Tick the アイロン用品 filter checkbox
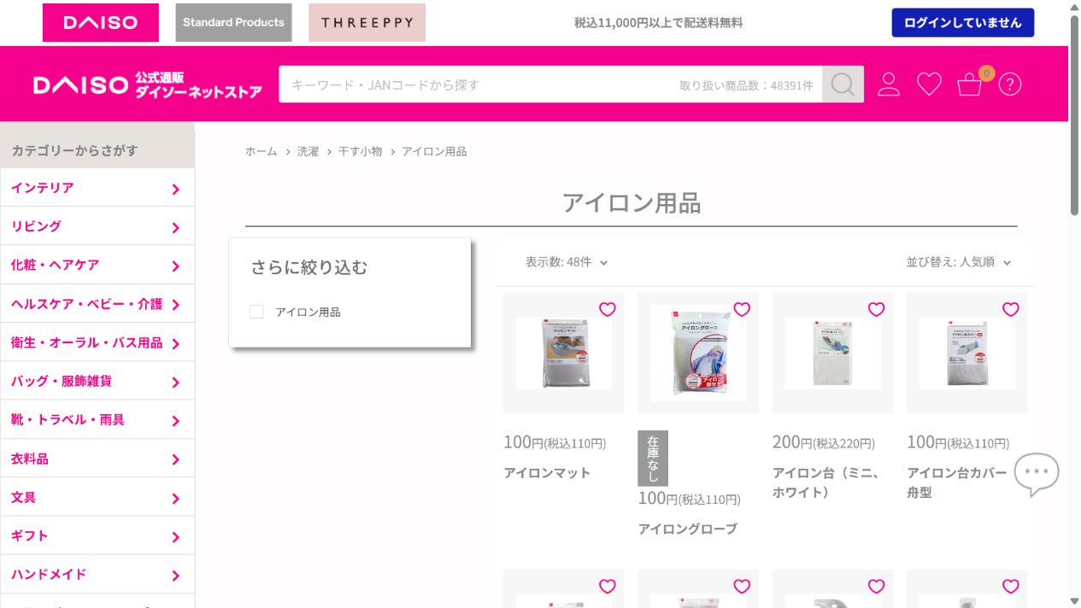Viewport: 1081px width, 608px height. click(x=256, y=312)
